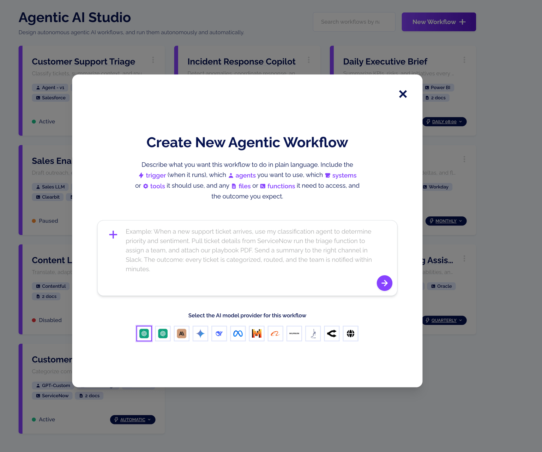Viewport: 542px width, 452px height.
Task: Choose Gemini as the AI model provider
Action: pyautogui.click(x=200, y=333)
